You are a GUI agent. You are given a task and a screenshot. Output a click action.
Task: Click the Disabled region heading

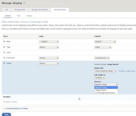[7, 97]
